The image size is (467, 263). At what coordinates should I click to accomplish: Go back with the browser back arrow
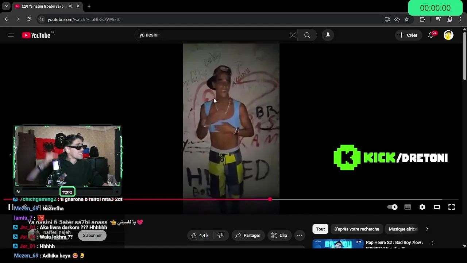[x=7, y=19]
